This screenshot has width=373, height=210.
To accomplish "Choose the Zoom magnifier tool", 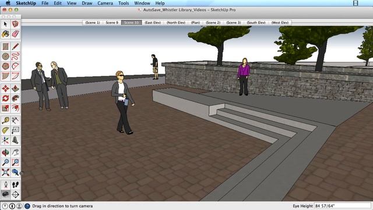I will (5, 162).
